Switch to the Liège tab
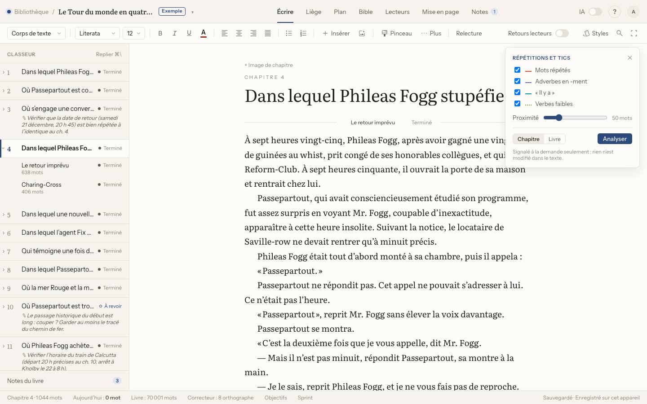647x404 pixels. tap(314, 12)
